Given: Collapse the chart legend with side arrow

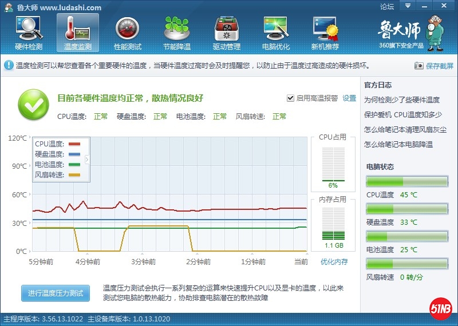Looking at the screenshot, I should pyautogui.click(x=88, y=160).
